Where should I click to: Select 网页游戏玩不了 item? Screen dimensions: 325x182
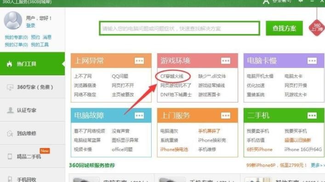tap(176, 85)
